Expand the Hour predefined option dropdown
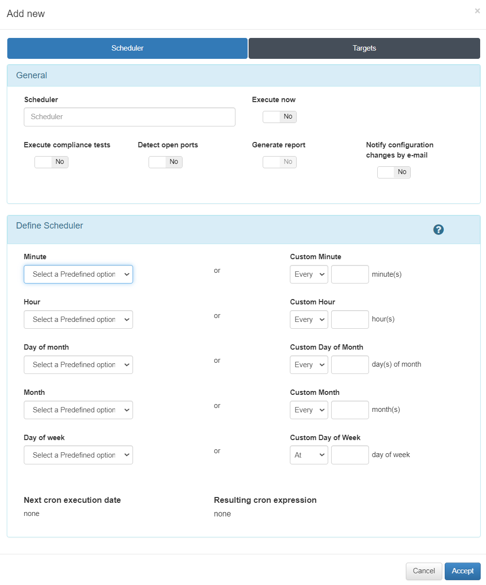486x585 pixels. 78,319
